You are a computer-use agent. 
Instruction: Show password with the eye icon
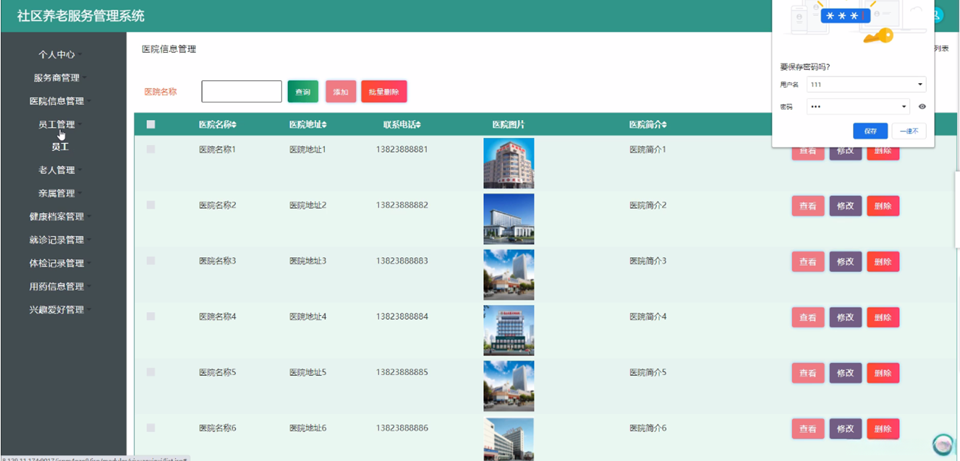(922, 106)
